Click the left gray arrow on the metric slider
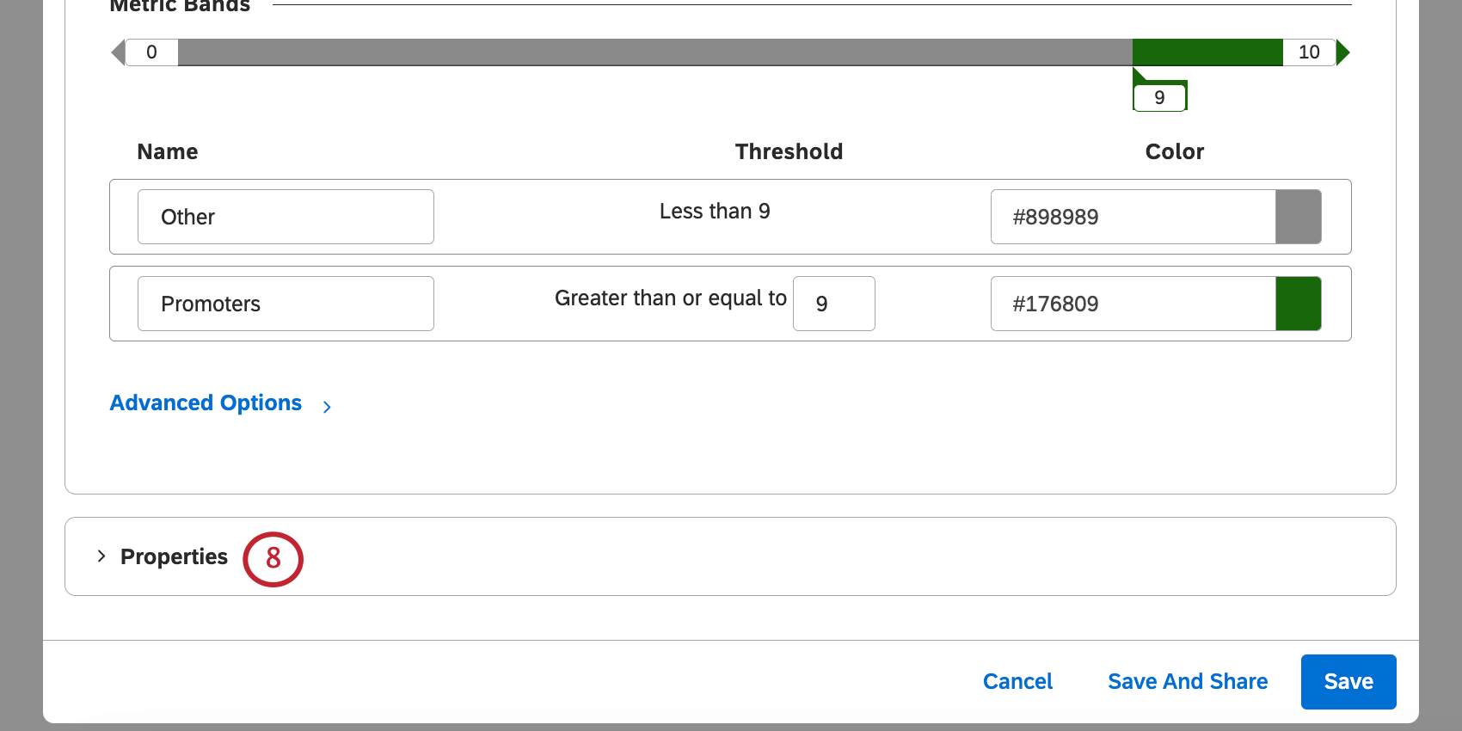The height and width of the screenshot is (731, 1462). pyautogui.click(x=118, y=52)
